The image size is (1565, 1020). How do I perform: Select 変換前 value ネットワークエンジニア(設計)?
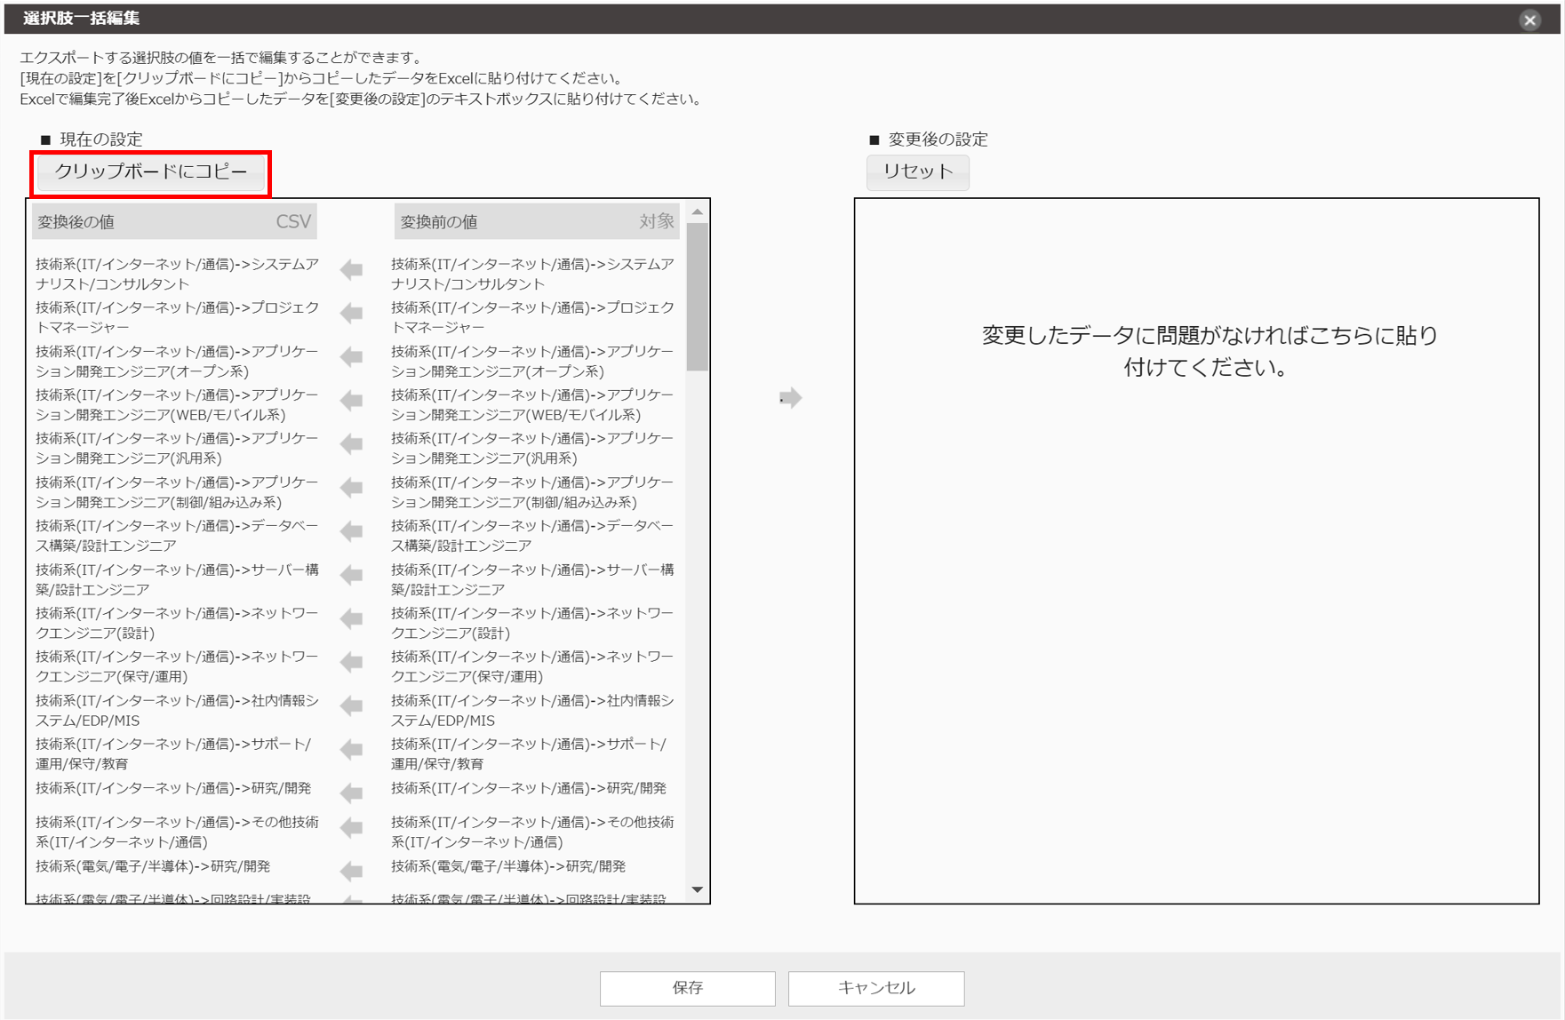(532, 623)
